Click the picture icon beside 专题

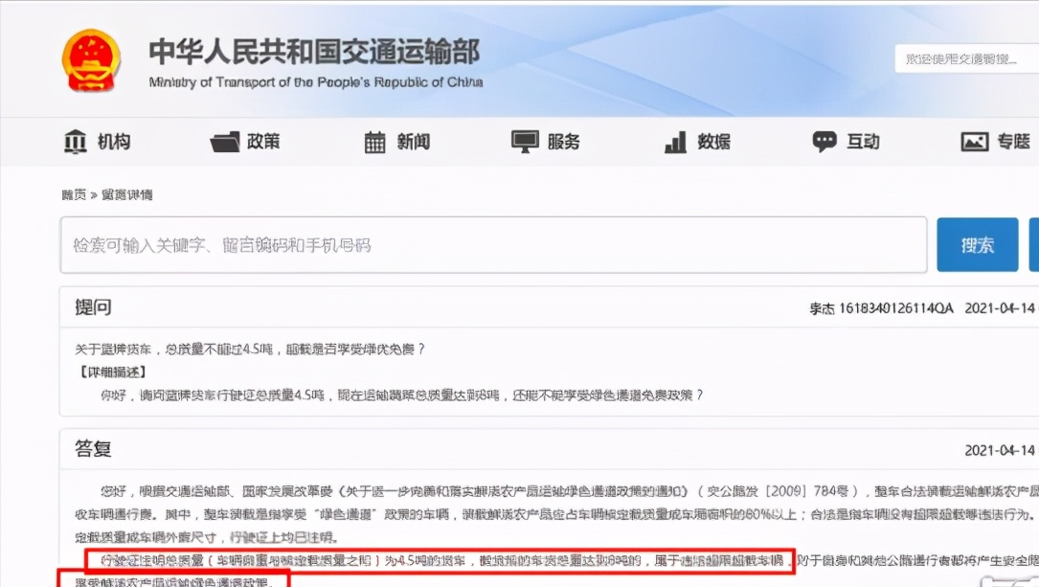(x=975, y=142)
